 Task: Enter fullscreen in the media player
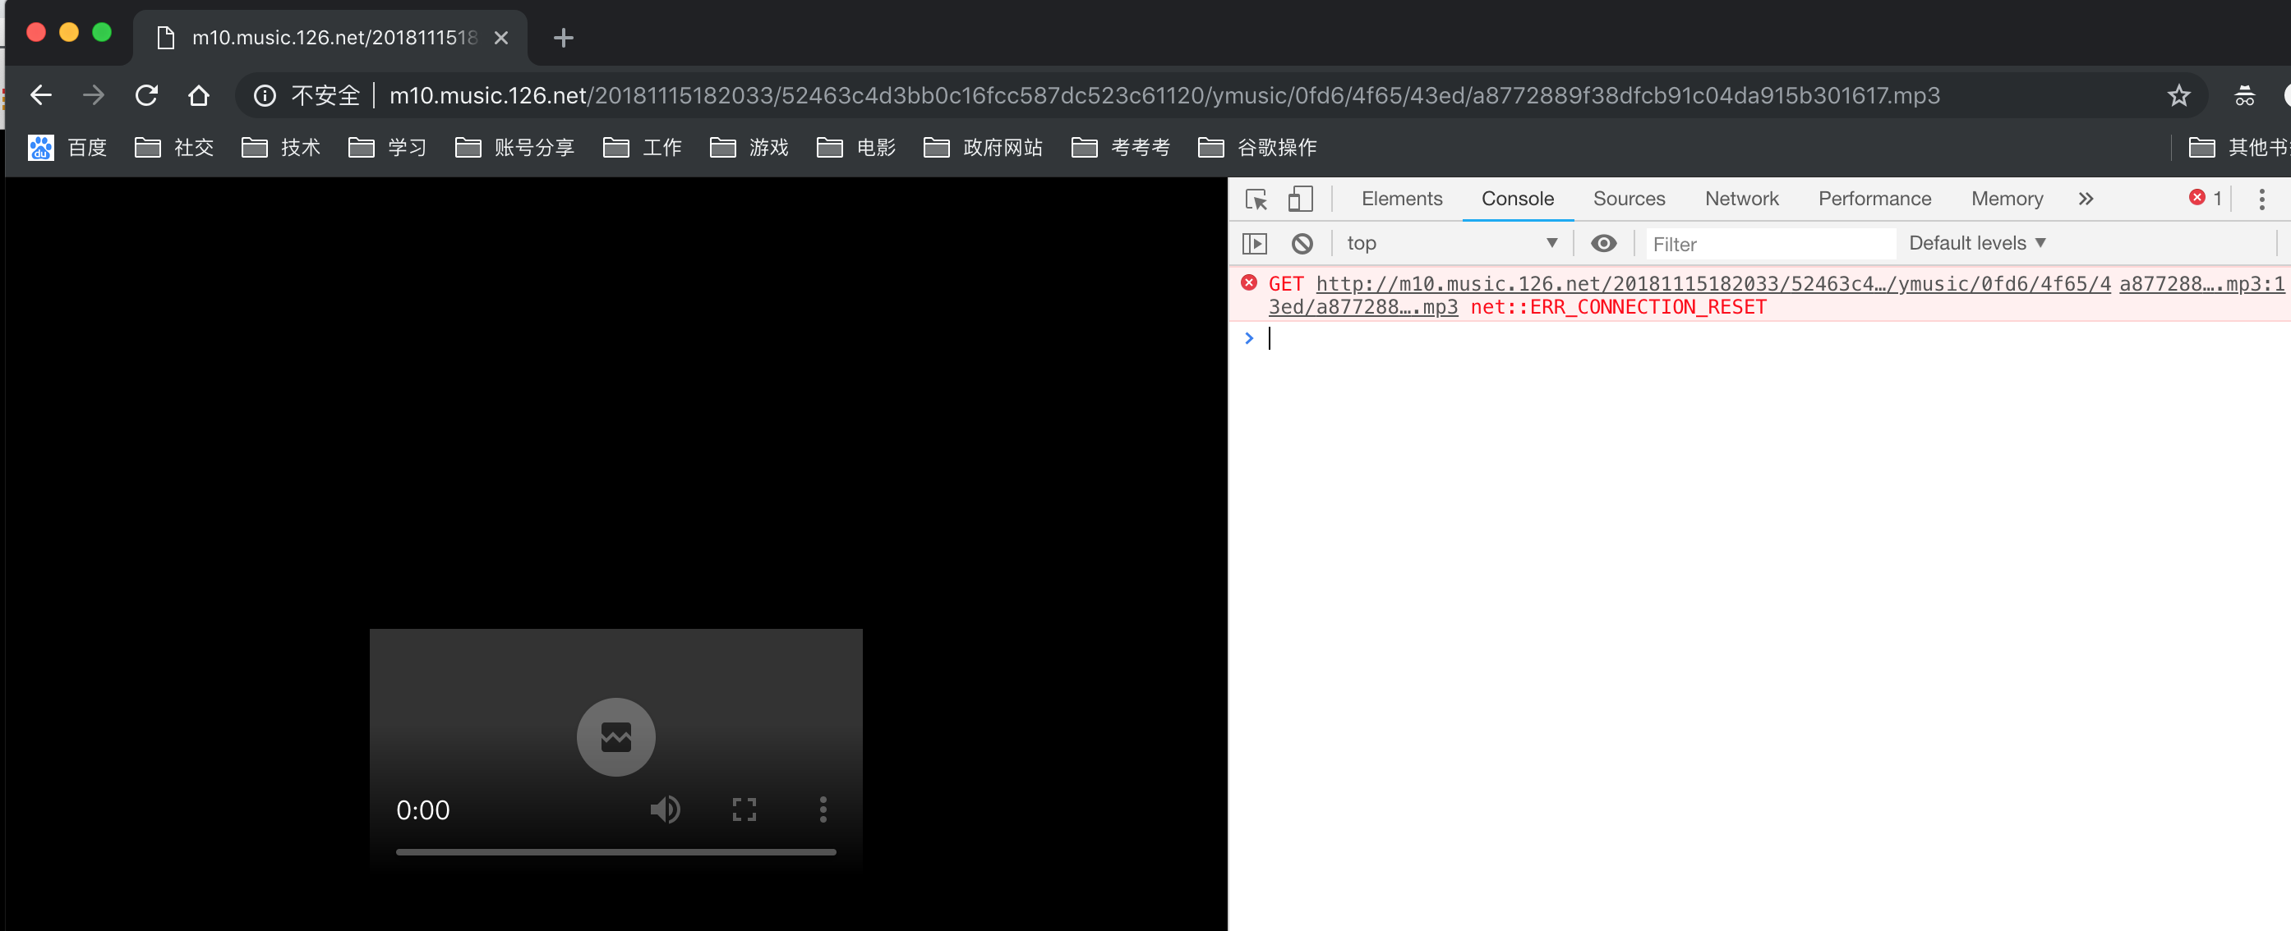pyautogui.click(x=744, y=809)
